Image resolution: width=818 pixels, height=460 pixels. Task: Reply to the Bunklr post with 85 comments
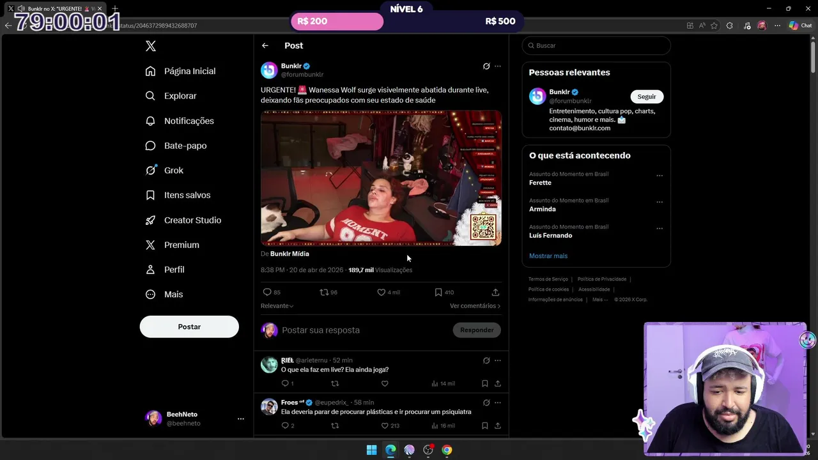(272, 292)
